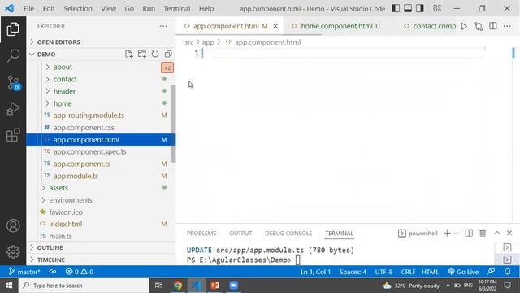Expand the assets folder
Image resolution: width=520 pixels, height=293 pixels.
[x=58, y=188]
